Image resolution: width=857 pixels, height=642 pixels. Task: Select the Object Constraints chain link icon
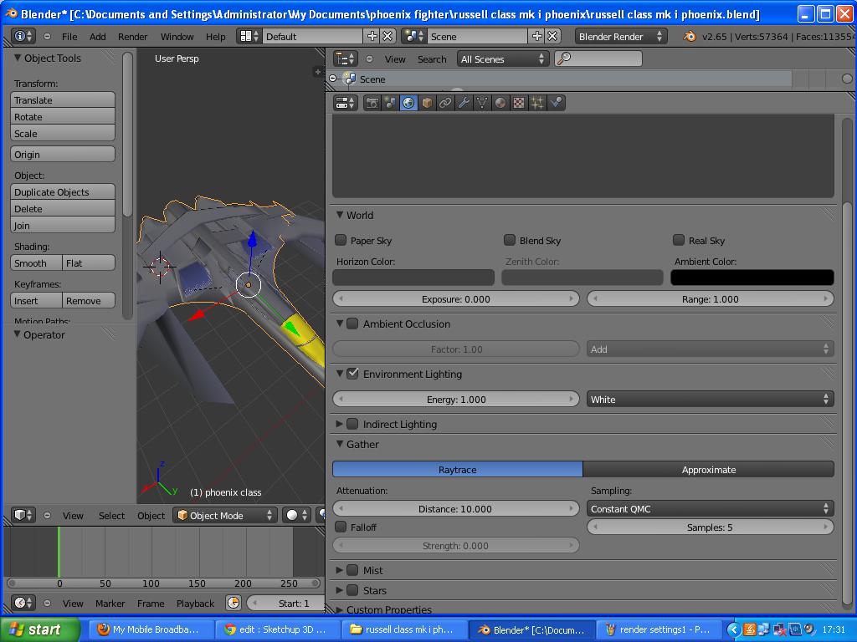point(444,102)
